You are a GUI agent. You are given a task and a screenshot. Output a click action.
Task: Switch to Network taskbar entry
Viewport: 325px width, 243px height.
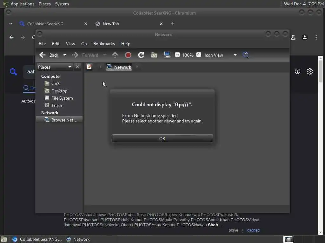click(78, 239)
